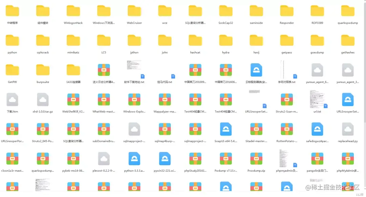Select the replacehead.py file
The height and width of the screenshot is (197, 366).
(x=348, y=129)
